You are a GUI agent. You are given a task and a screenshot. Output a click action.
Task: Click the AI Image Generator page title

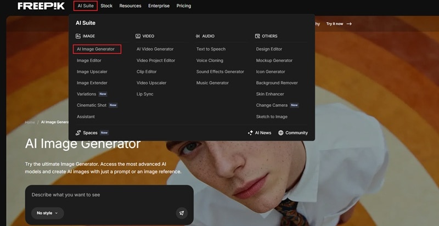83,145
